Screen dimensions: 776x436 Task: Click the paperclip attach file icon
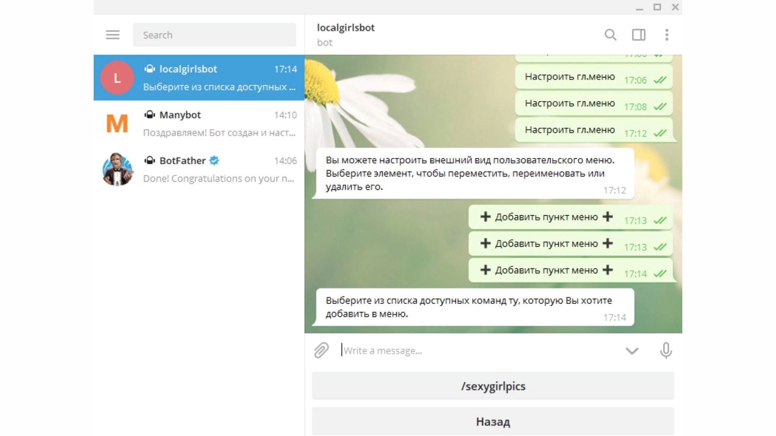pyautogui.click(x=322, y=350)
